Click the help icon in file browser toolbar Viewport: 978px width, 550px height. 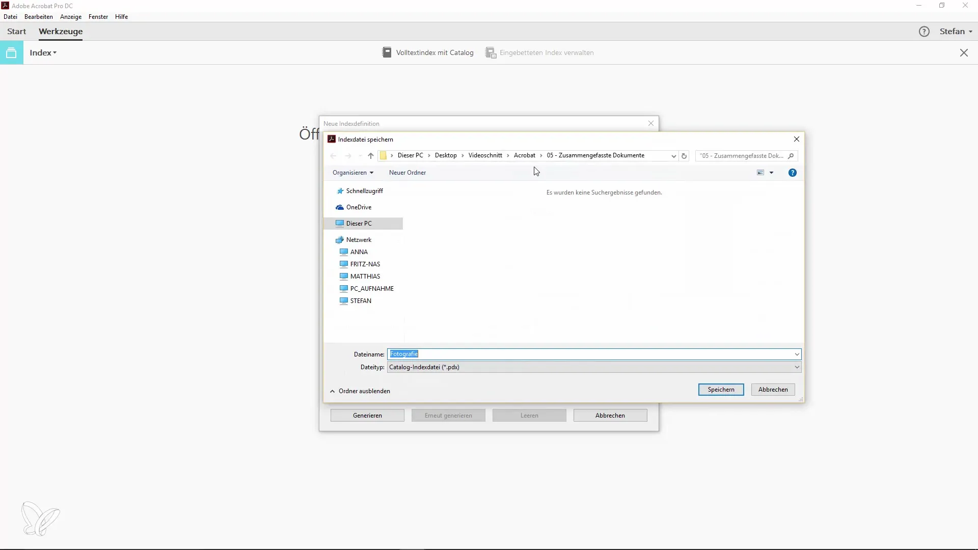[793, 173]
